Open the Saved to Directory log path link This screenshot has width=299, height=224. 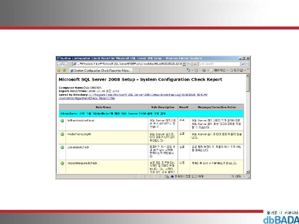[x=148, y=95]
